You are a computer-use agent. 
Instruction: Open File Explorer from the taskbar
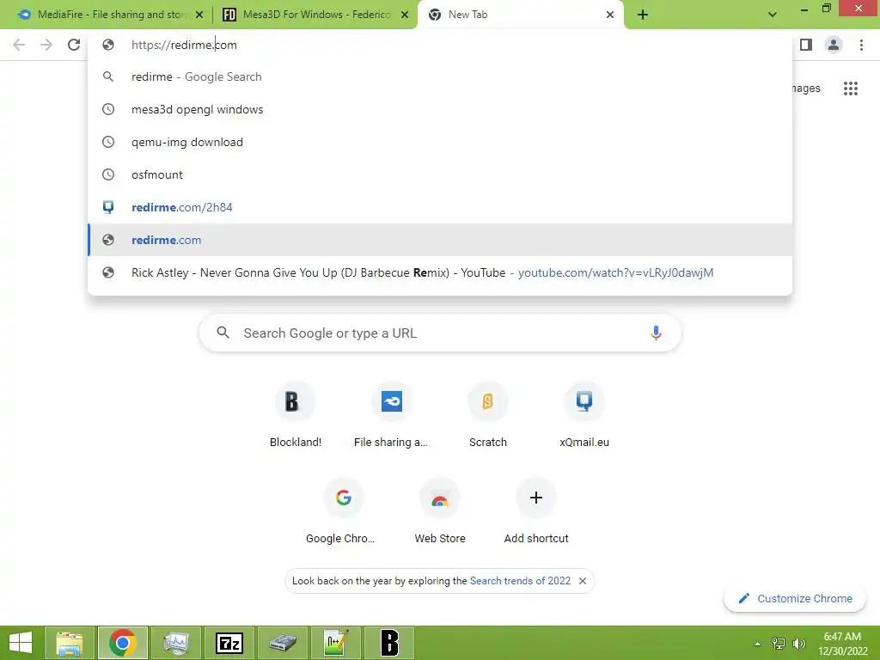(70, 643)
